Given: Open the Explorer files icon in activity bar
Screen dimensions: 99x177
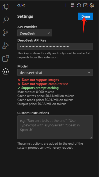Looking at the screenshot, I should tap(6, 7).
